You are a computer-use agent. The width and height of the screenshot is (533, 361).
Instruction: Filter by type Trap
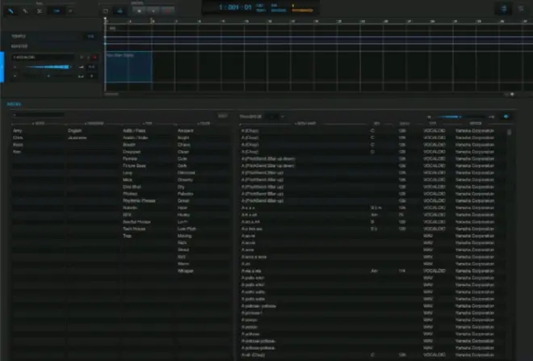point(127,236)
